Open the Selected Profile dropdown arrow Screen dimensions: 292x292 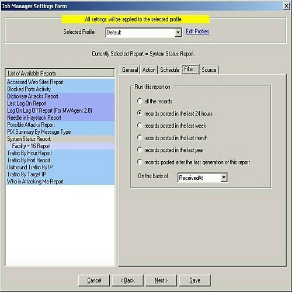pyautogui.click(x=178, y=32)
